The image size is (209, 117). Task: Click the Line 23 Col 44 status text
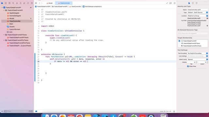pos(166,111)
